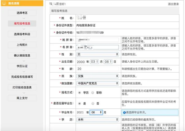This screenshot has width=185, height=131.
Task: Go to the 确认填报信息 step
Action: [22, 55]
